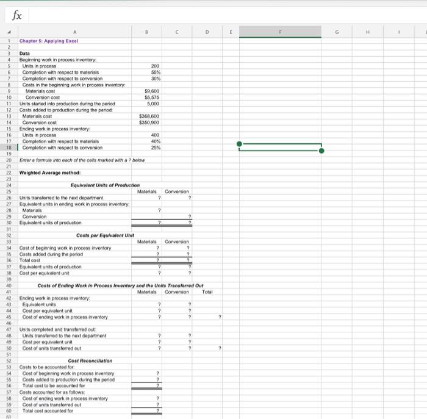Click the $9,600 materials cost cell
Viewport: 427px width, 419px height.
(152, 91)
